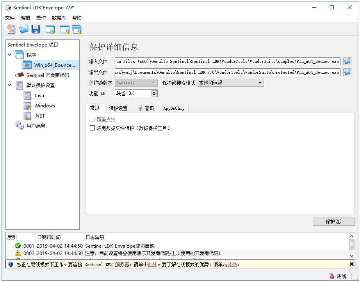The width and height of the screenshot is (360, 282).
Task: Select Sentinel 开发商代码 in project tree
Action: tap(47, 75)
